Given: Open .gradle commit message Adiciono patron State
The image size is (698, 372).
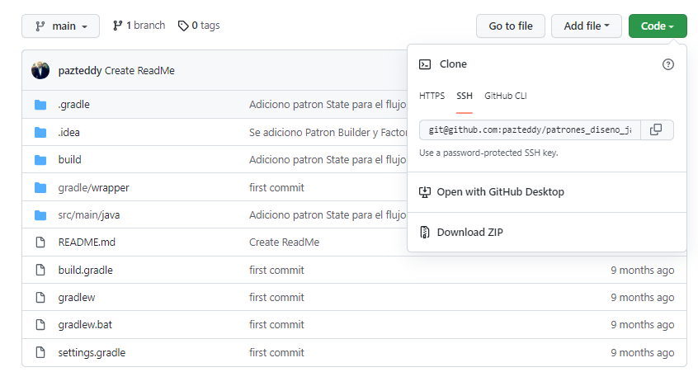Looking at the screenshot, I should pos(328,105).
